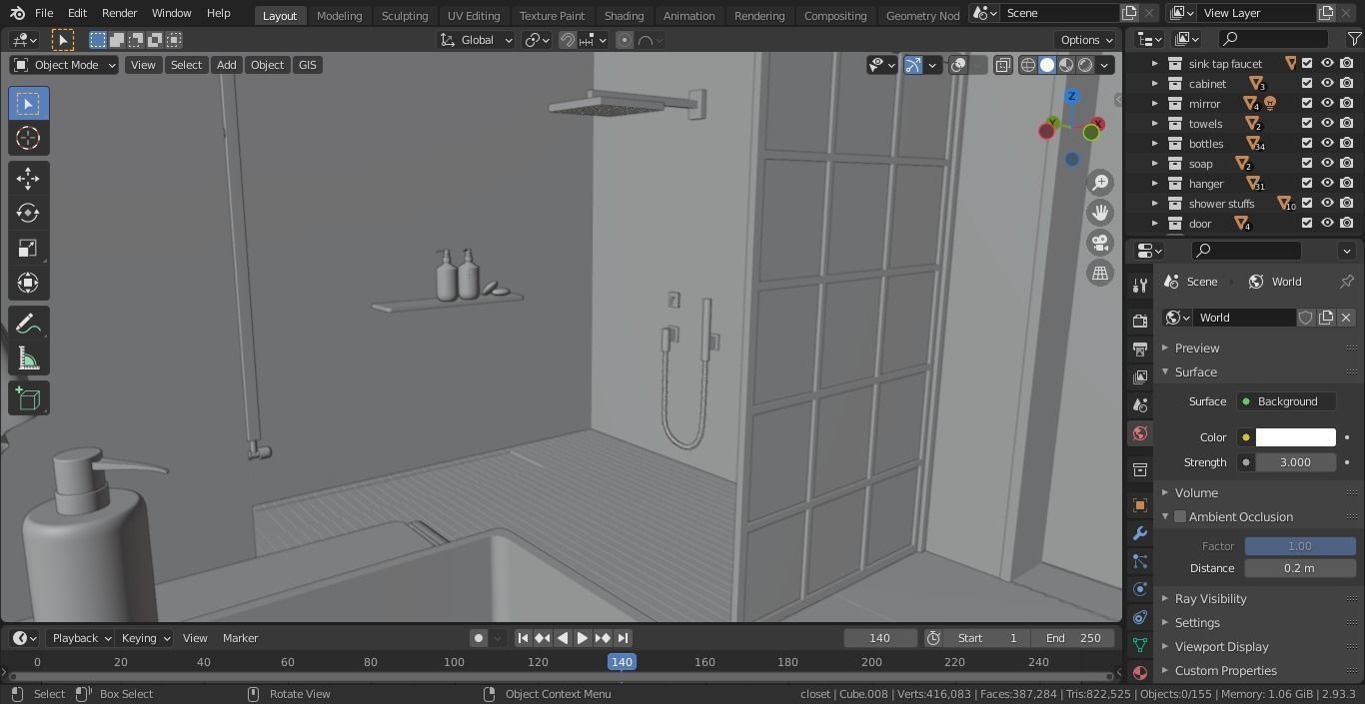Click the GIS menu button
Image resolution: width=1365 pixels, height=704 pixels.
click(307, 65)
